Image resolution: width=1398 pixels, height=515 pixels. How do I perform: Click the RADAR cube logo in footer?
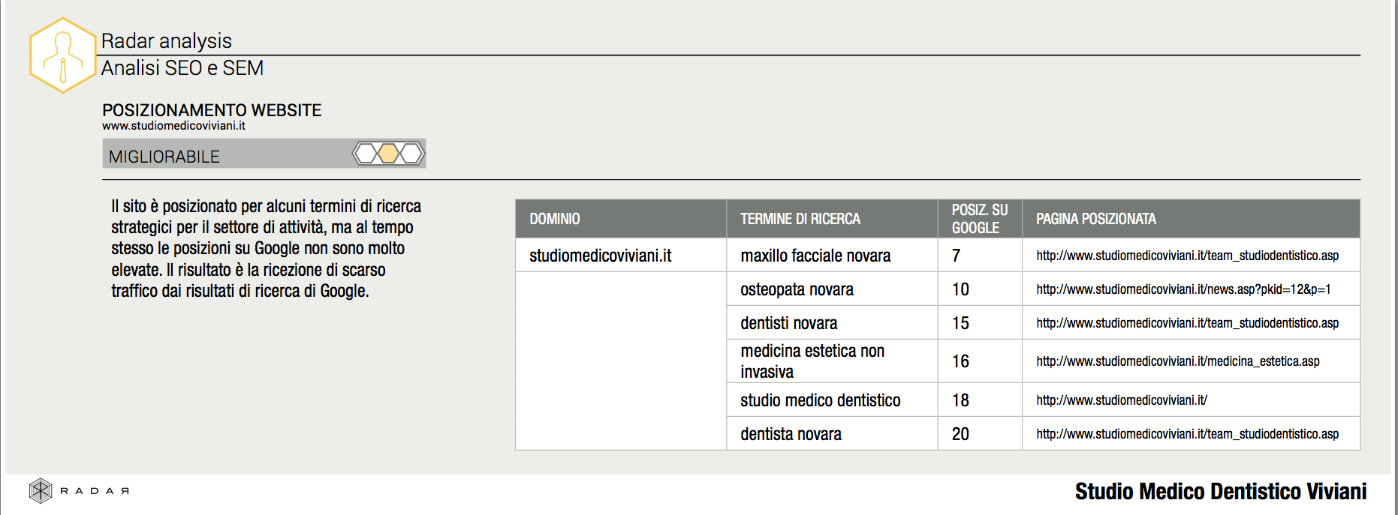click(41, 491)
